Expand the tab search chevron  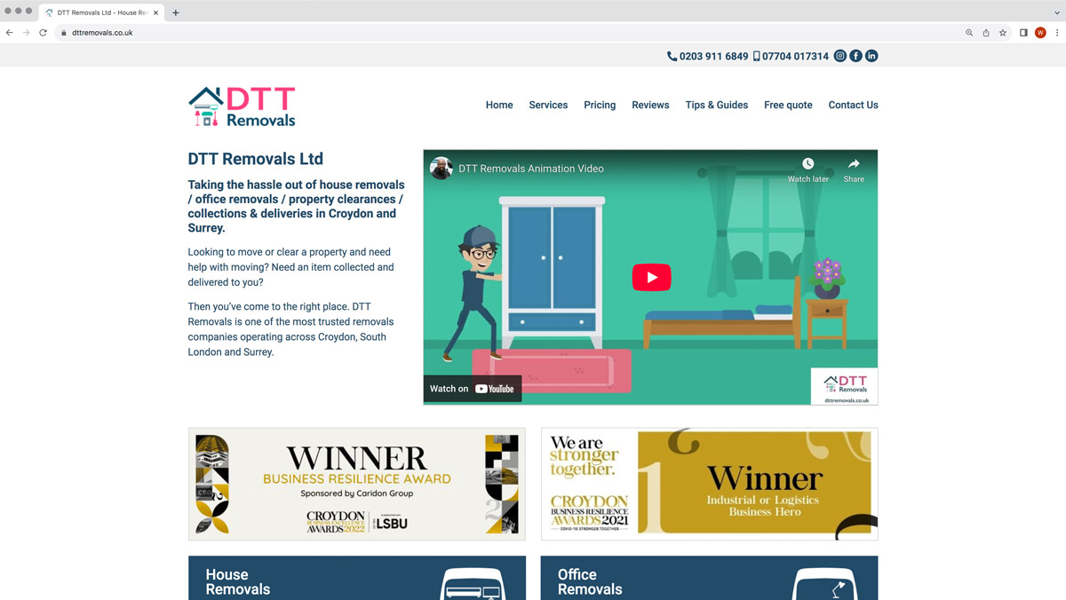pos(1057,12)
